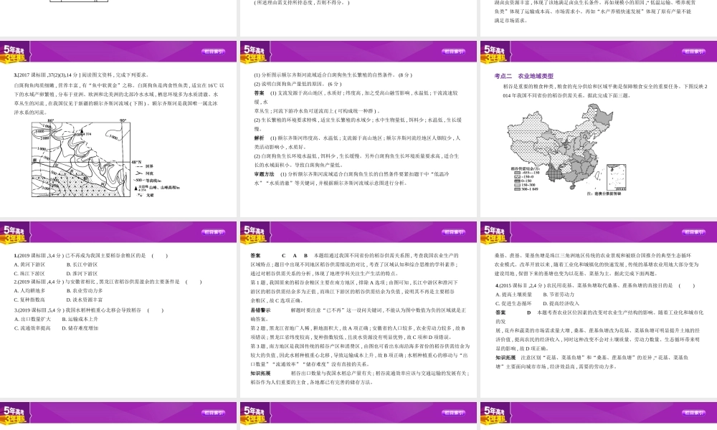Click the 解析 label in the answer column
This screenshot has width=717, height=430.
pyautogui.click(x=258, y=138)
